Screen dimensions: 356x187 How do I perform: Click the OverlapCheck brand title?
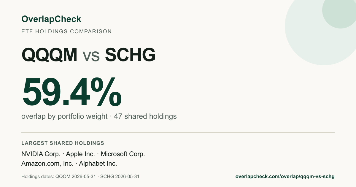(x=51, y=19)
